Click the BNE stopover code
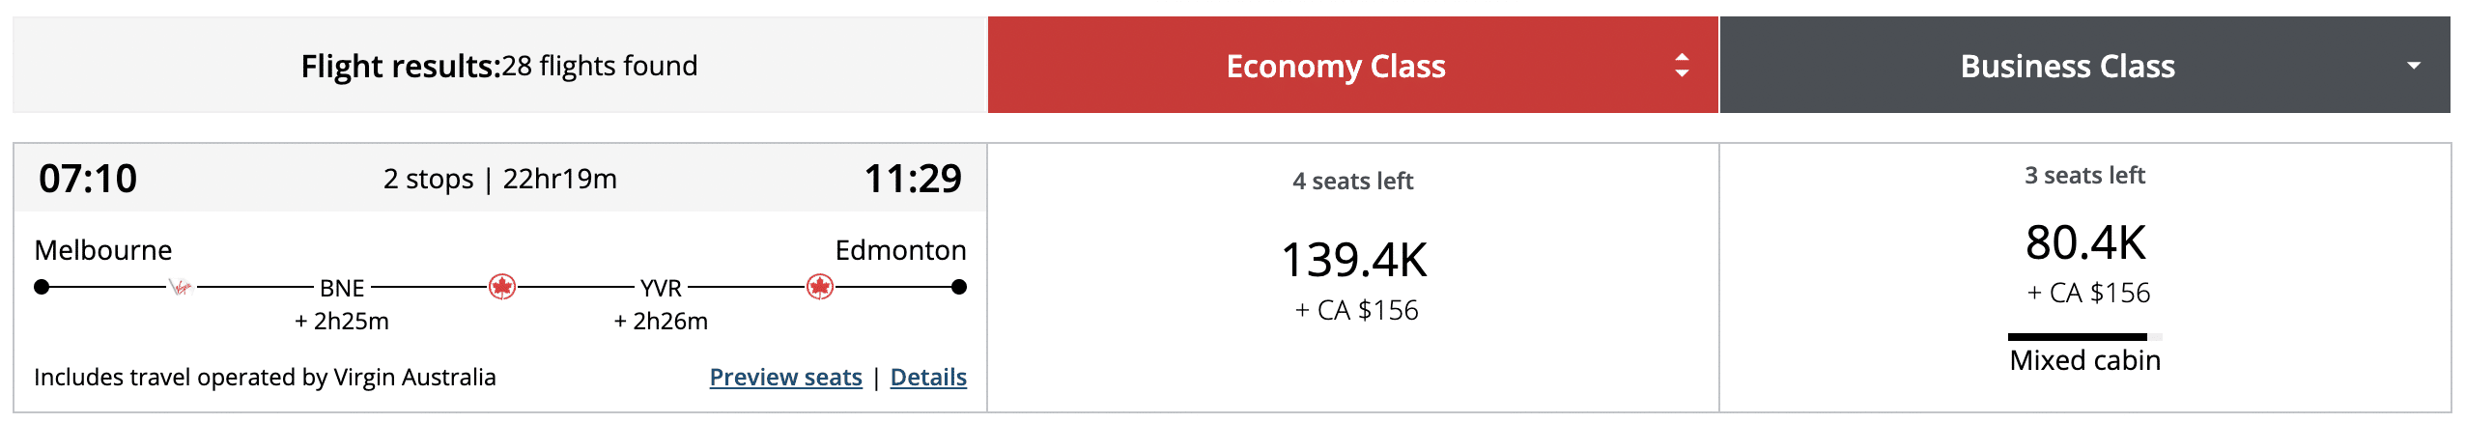This screenshot has width=2465, height=423. 342,289
